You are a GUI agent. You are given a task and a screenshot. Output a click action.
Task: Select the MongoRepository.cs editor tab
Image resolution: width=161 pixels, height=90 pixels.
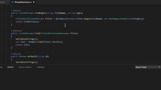[23, 2]
